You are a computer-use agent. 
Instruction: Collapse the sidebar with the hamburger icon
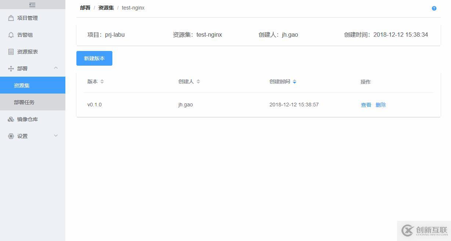click(32, 4)
